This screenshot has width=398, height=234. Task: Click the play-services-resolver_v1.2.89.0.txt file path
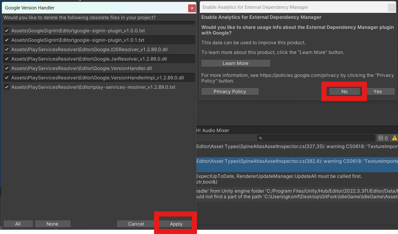click(93, 87)
